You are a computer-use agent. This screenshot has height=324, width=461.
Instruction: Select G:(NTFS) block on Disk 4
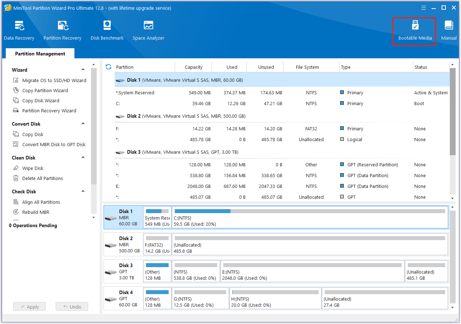(x=200, y=298)
